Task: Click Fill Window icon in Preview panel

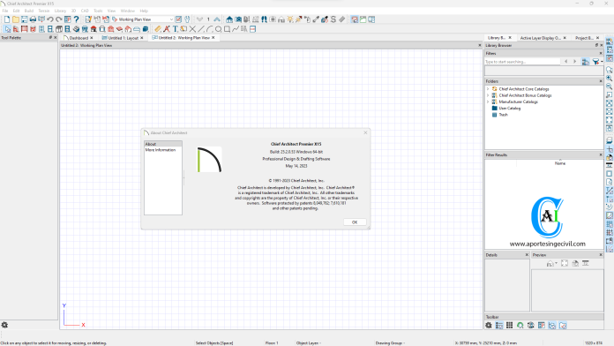Action: 565,264
